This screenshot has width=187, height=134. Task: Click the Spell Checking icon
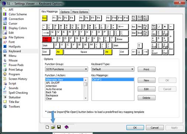(x=5, y=93)
